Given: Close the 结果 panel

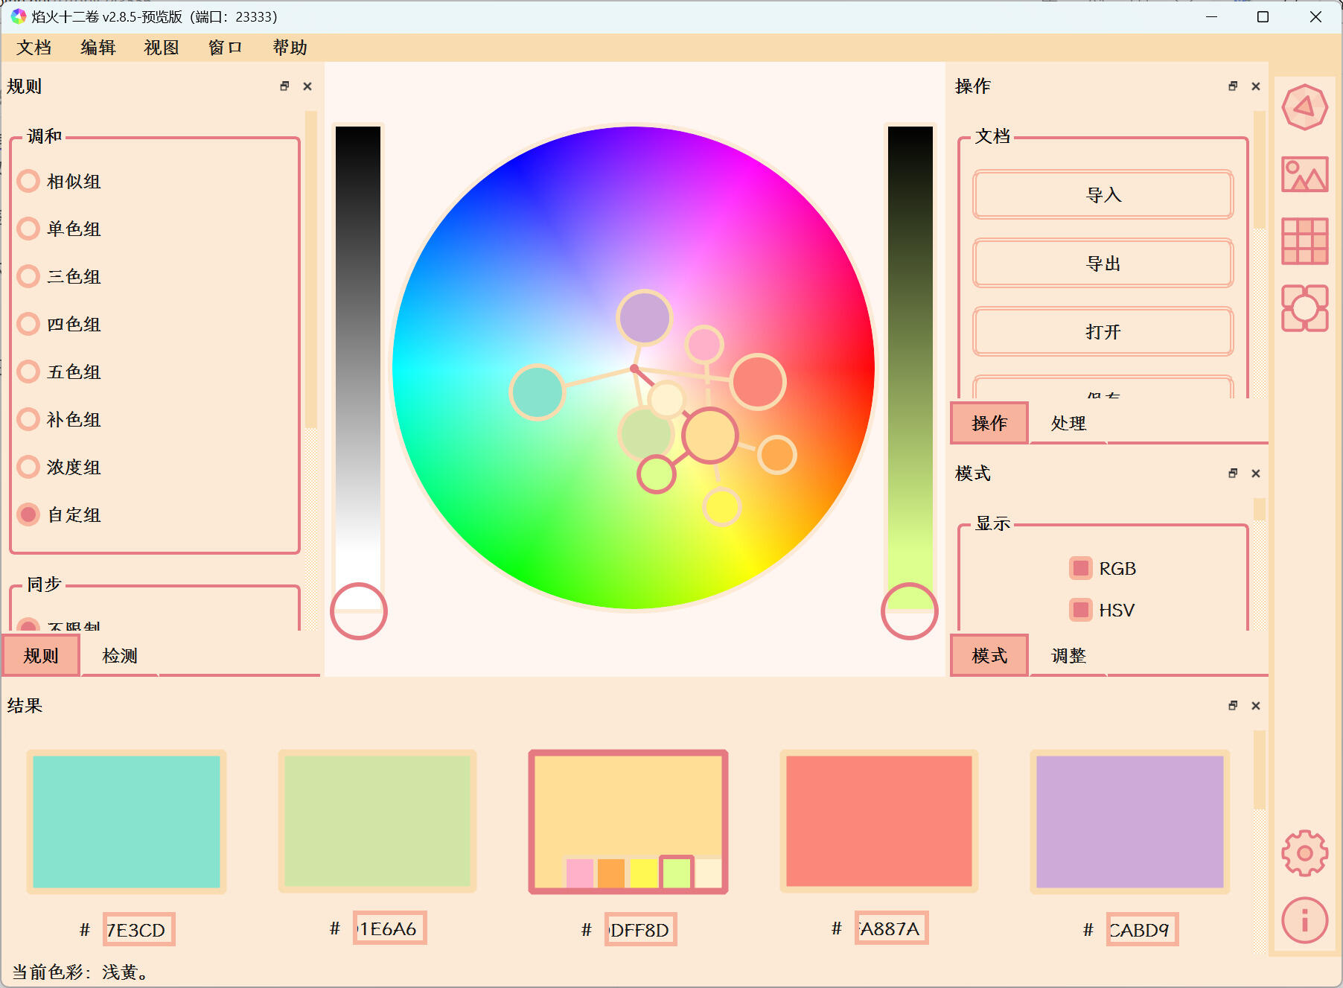Looking at the screenshot, I should coord(1256,706).
